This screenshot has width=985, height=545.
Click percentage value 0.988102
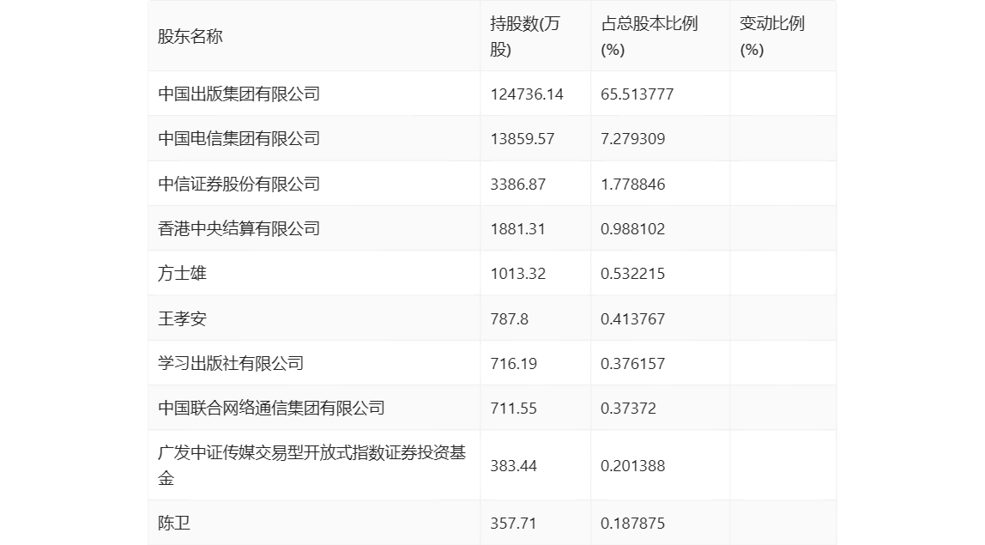pos(633,229)
